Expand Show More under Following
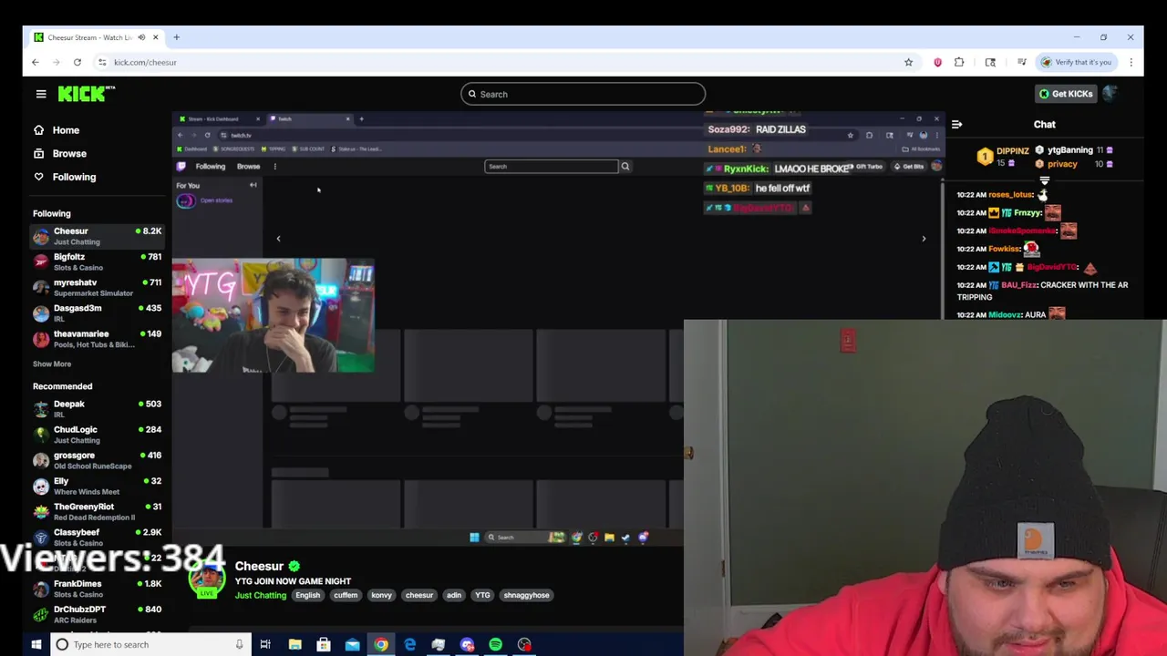 pos(52,364)
